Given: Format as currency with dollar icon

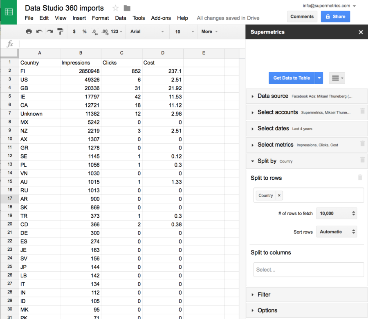Looking at the screenshot, I should (74, 31).
